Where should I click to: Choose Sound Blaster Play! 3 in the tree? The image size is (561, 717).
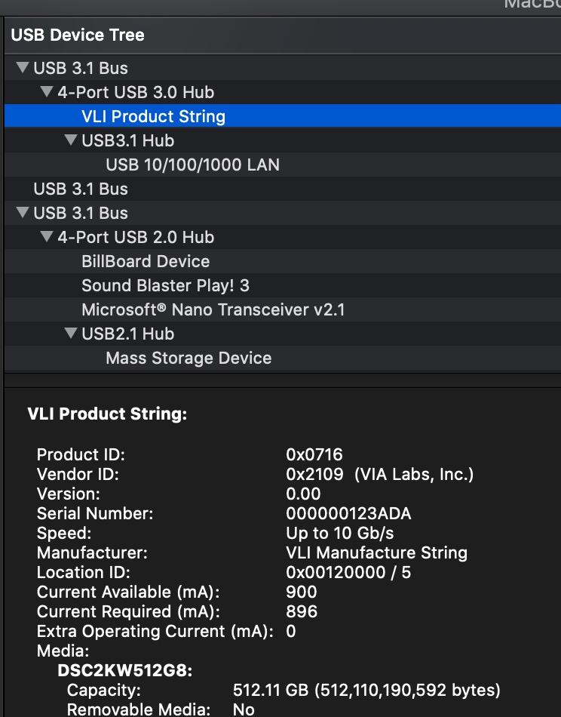tap(165, 285)
